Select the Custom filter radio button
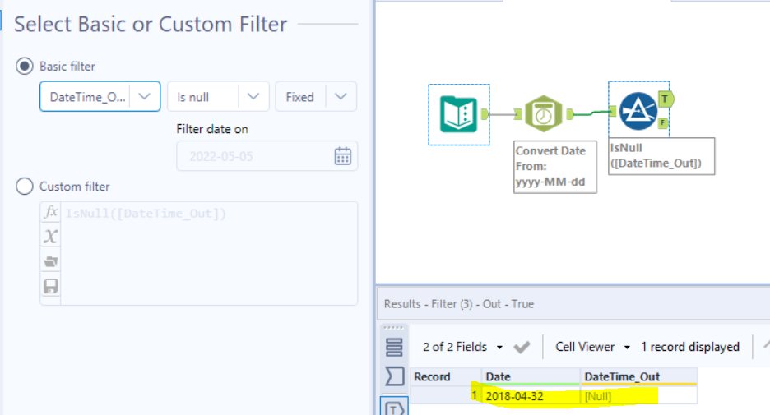770x415 pixels. click(24, 187)
